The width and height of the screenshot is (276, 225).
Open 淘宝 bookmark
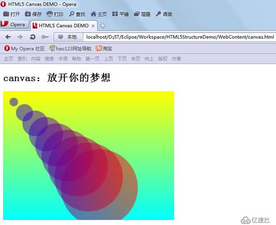pyautogui.click(x=104, y=48)
